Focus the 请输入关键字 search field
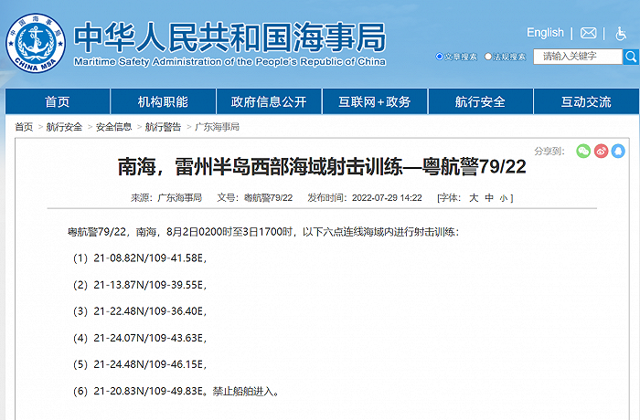Screen dimensions: 640x420 [x=578, y=57]
